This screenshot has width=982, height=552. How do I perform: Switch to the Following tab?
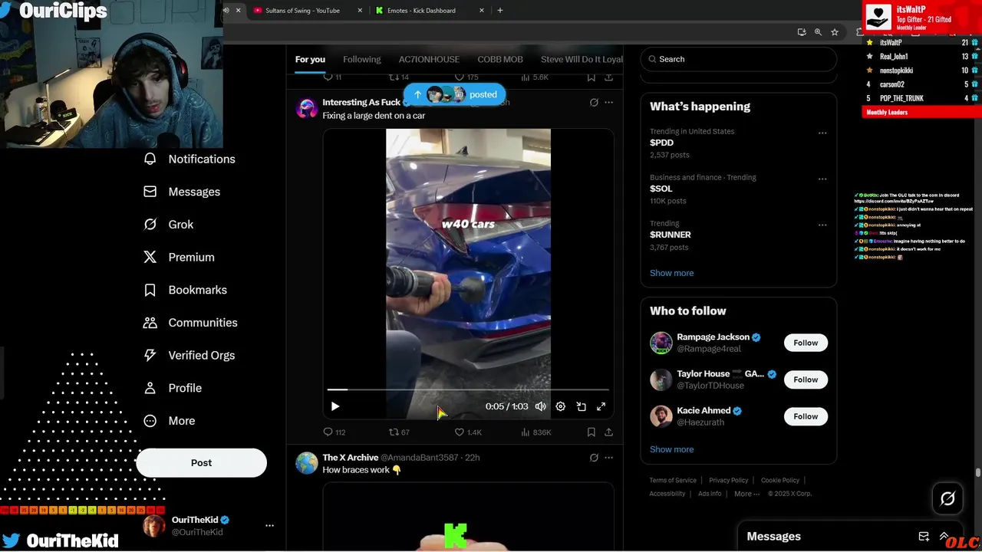pos(361,59)
